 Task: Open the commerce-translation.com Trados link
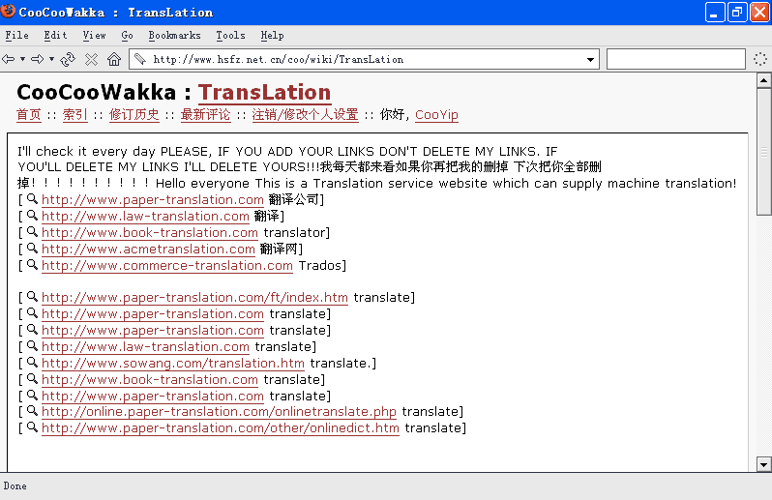coord(167,266)
